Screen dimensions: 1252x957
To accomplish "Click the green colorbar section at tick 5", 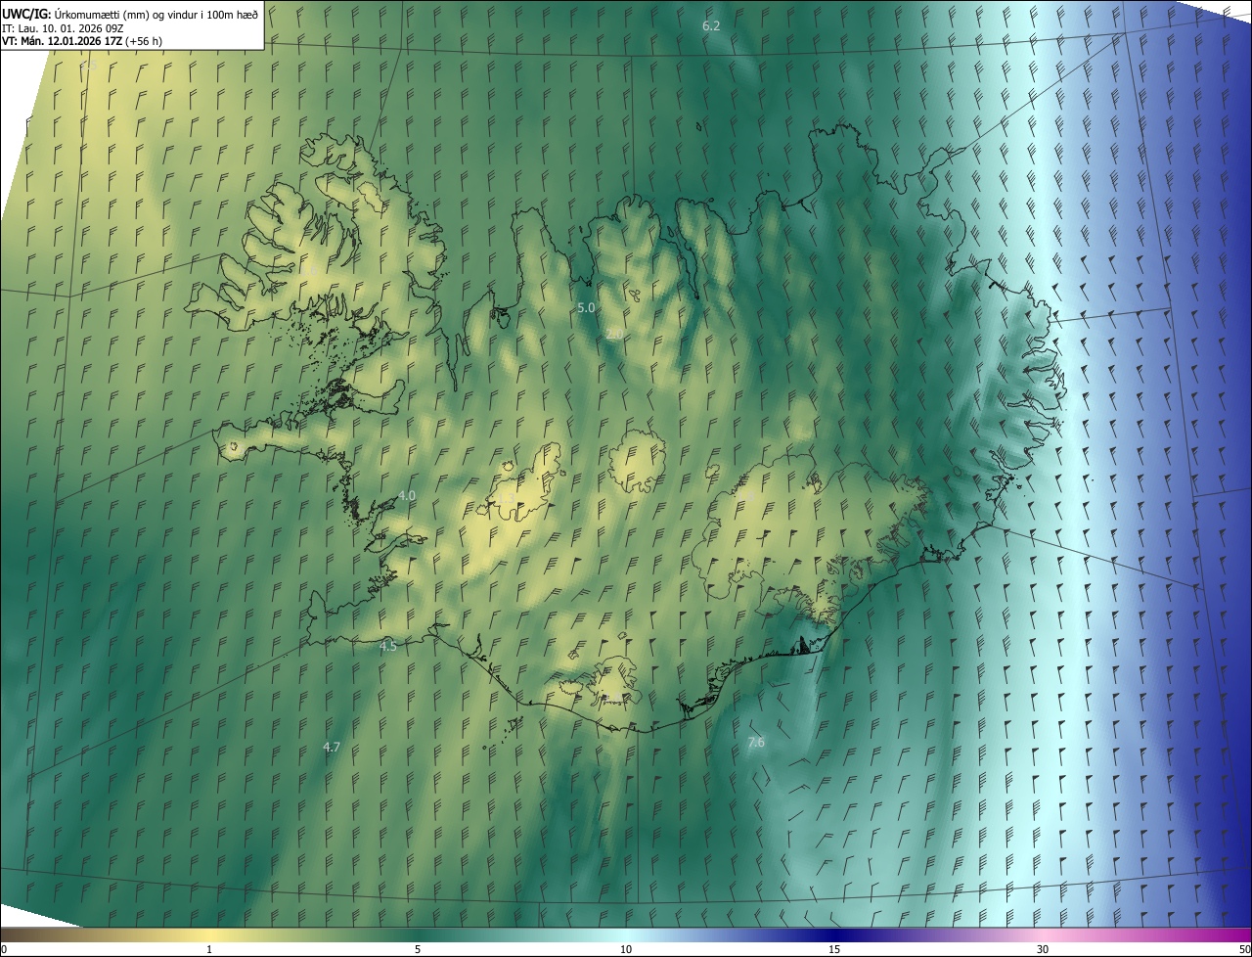I will pyautogui.click(x=418, y=934).
